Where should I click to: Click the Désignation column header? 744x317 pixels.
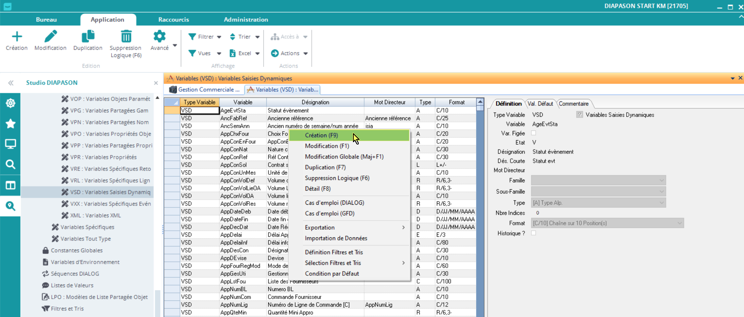click(x=315, y=102)
